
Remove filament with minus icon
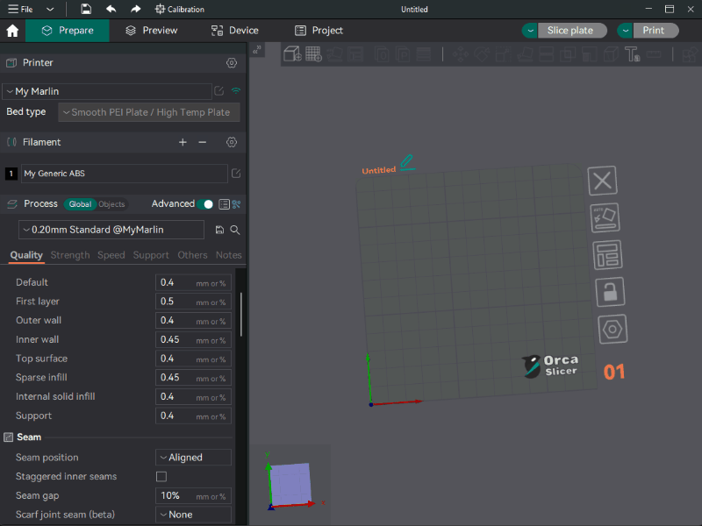pos(202,142)
